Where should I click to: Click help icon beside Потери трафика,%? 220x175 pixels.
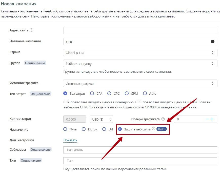point(163,119)
